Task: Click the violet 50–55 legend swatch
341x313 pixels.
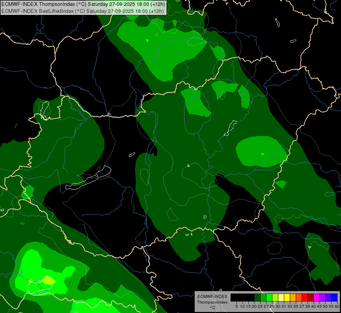Action: pyautogui.click(x=328, y=297)
